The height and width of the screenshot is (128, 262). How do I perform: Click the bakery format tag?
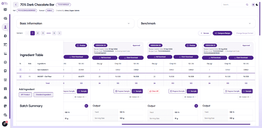pos(50,10)
